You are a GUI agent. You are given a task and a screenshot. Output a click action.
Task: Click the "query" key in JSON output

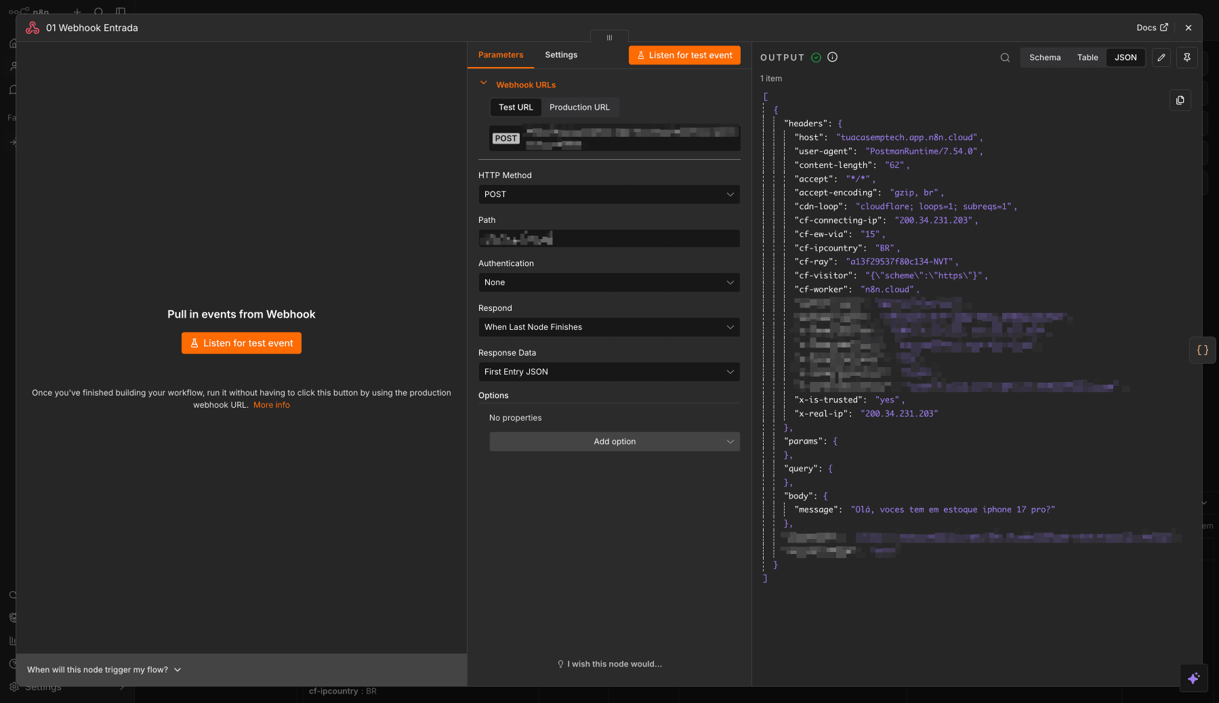click(x=803, y=469)
